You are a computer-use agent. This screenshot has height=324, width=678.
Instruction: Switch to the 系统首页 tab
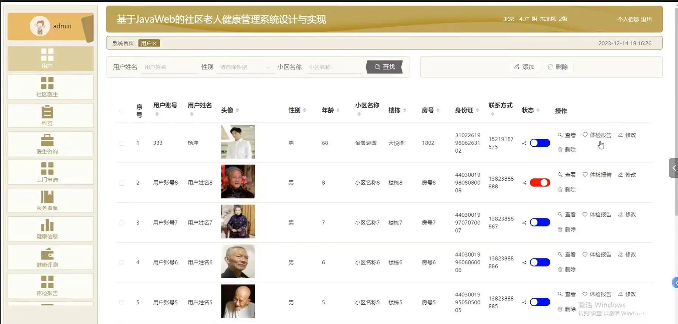(x=123, y=43)
